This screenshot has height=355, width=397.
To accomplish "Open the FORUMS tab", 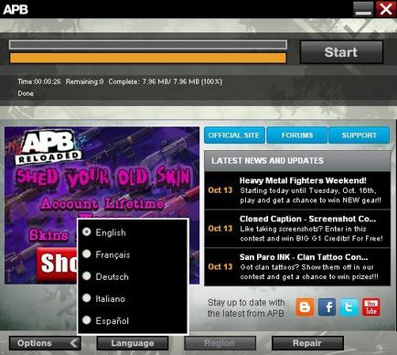I will [297, 135].
